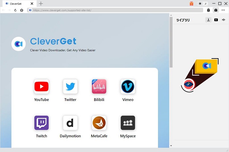Click the MySpace text label
The width and height of the screenshot is (229, 152).
(128, 136)
